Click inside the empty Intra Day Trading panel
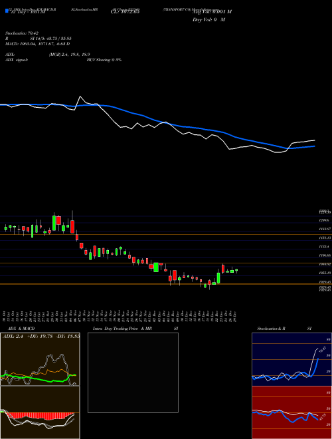The image size is (332, 439). click(133, 372)
